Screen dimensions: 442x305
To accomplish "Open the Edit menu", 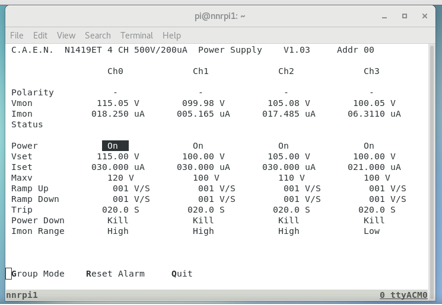I will click(40, 36).
